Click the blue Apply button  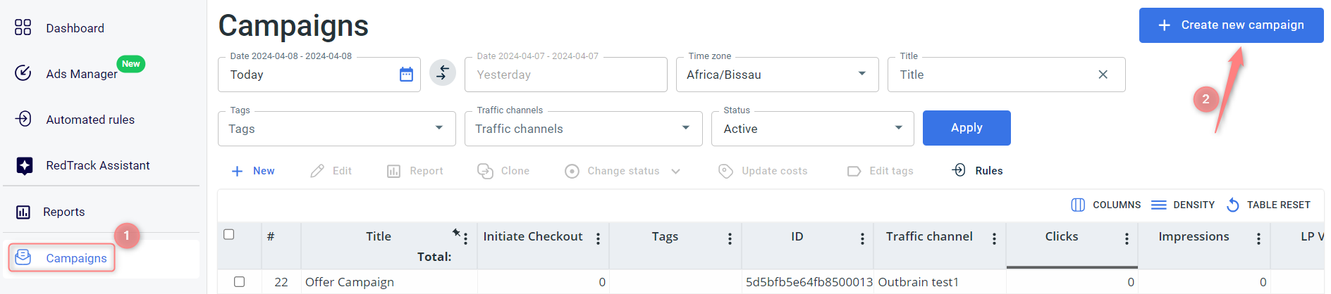(x=967, y=128)
